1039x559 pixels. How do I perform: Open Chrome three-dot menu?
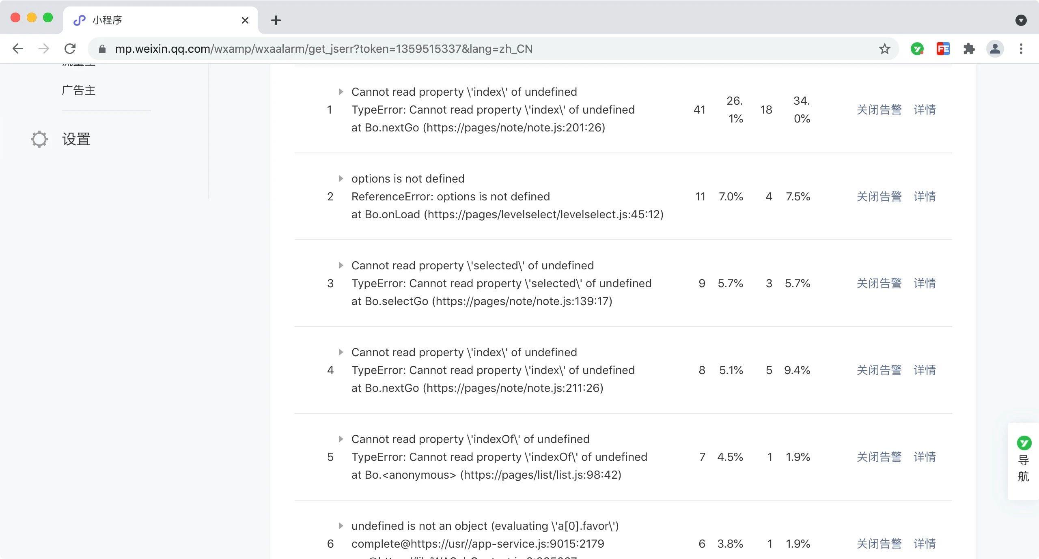pos(1021,49)
